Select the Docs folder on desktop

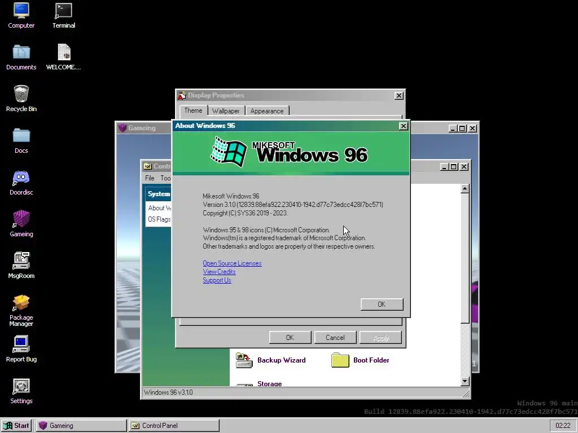pos(21,140)
